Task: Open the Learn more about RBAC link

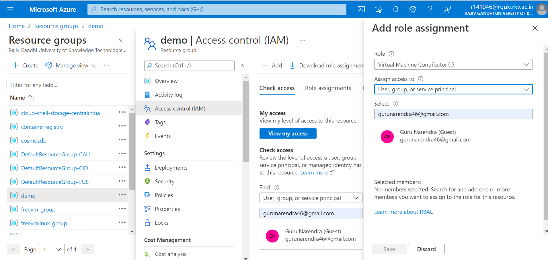Action: (x=404, y=212)
